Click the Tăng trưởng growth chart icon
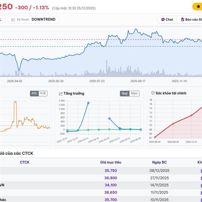Screen dimensions: 202x202 pyautogui.click(x=61, y=93)
